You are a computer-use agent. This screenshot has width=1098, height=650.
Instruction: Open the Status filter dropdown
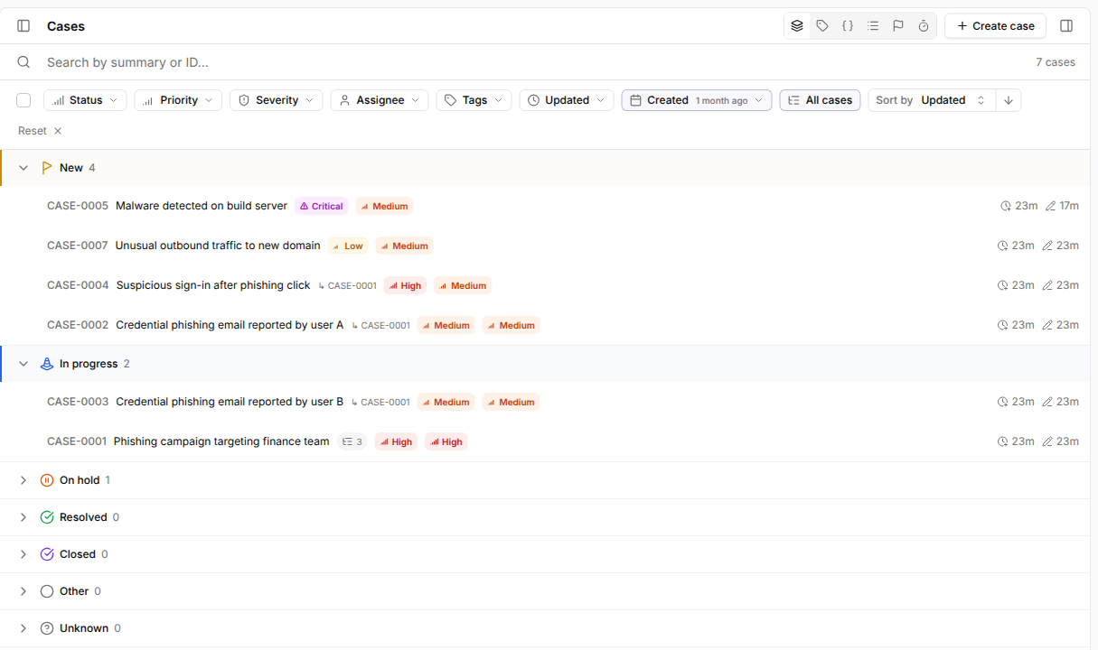[x=85, y=100]
